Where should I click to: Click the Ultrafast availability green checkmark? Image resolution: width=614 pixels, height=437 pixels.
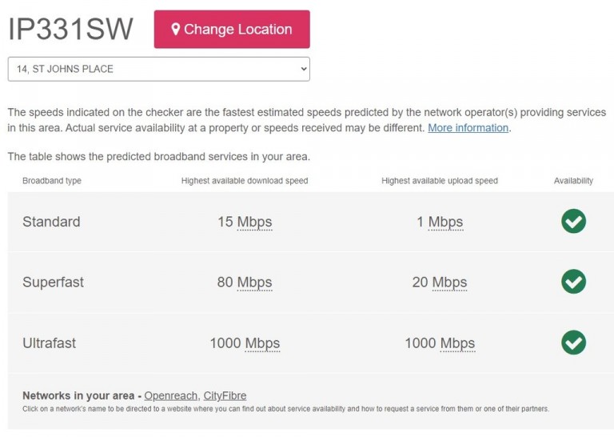[x=573, y=343]
